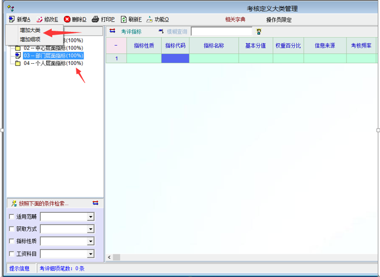Image resolution: width=380 pixels, height=277 pixels.
Task: Click the 新增 (Add) toolbar icon
Action: (12, 19)
